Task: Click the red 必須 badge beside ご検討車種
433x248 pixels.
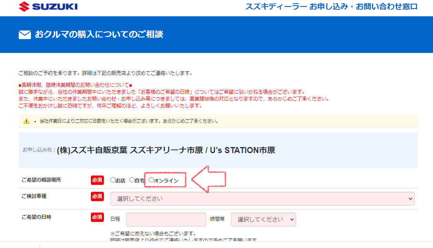Action: (x=97, y=196)
